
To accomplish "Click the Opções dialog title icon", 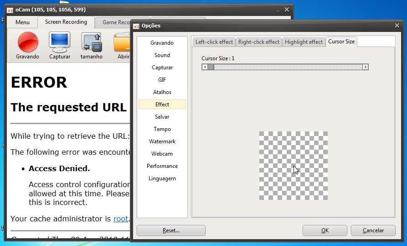I will pos(136,26).
